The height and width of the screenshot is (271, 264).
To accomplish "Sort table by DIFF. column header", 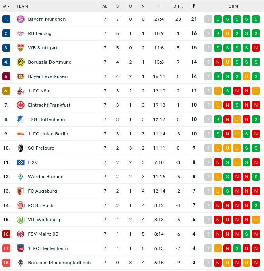I will [178, 6].
